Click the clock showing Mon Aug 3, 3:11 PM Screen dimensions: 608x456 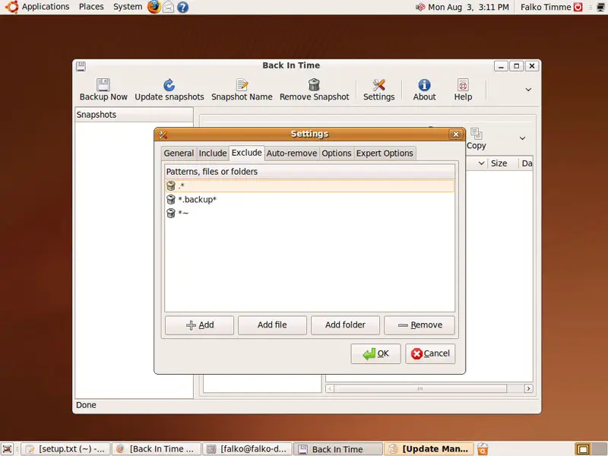pyautogui.click(x=468, y=7)
